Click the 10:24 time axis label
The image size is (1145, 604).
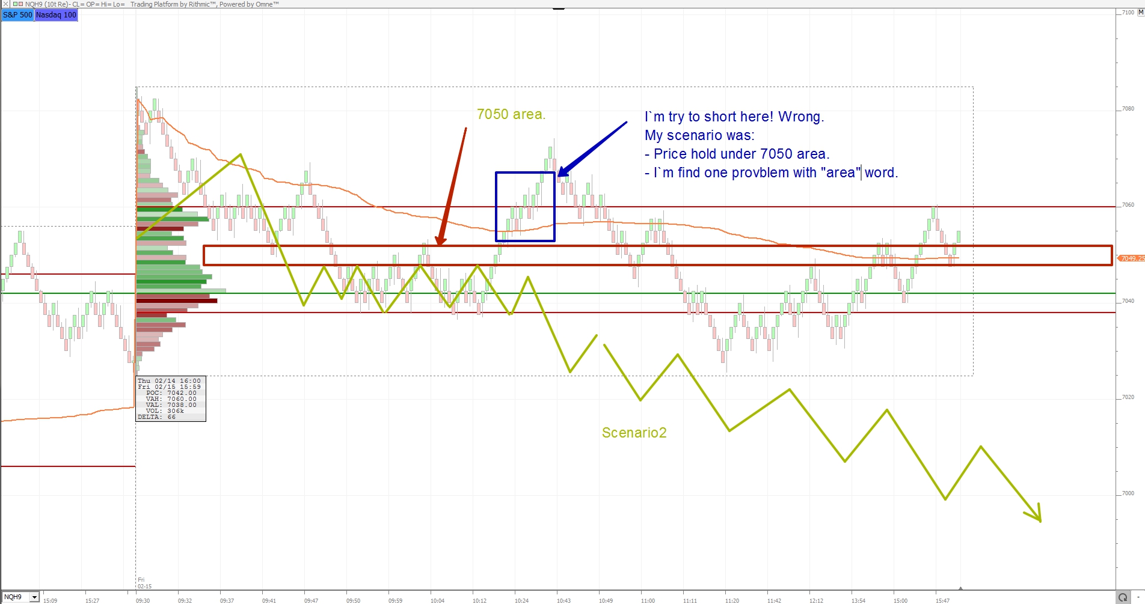point(521,600)
